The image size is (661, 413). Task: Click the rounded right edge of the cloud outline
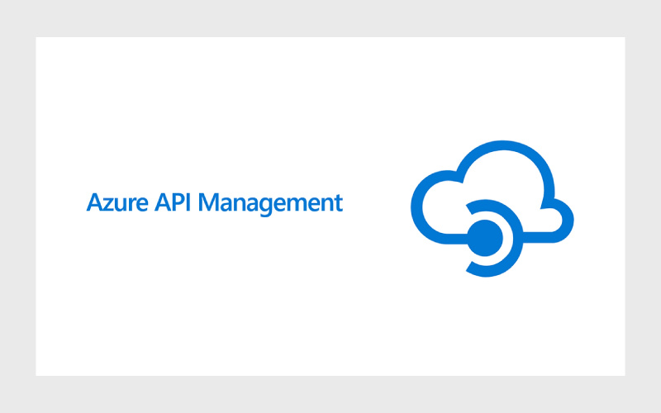(x=568, y=220)
